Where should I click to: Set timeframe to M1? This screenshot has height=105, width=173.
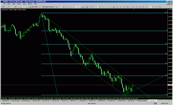point(133,7)
